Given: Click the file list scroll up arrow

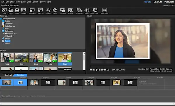Looking at the screenshot, I should (x=84, y=53).
